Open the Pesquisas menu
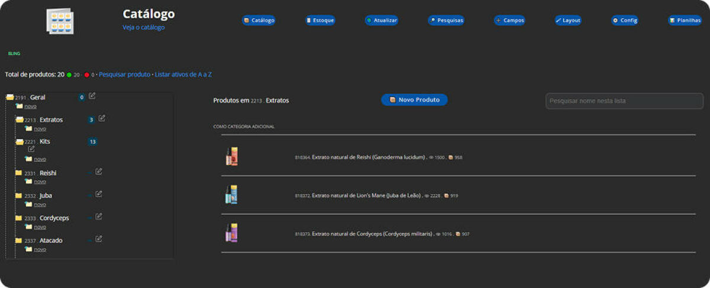The image size is (710, 288). point(446,20)
